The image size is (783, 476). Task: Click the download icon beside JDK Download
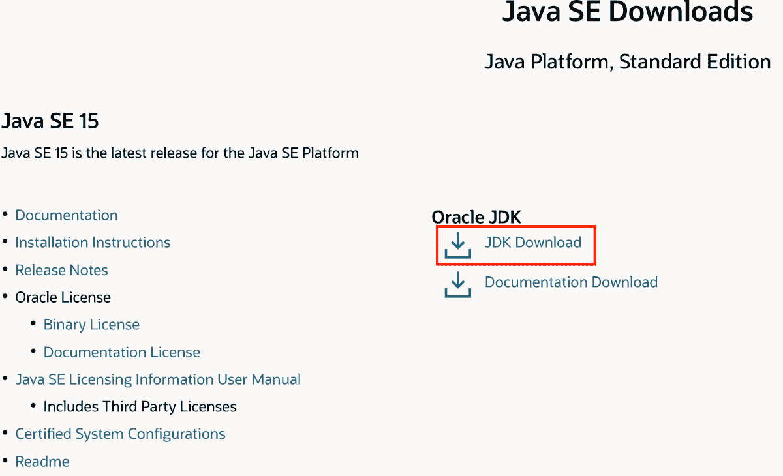(457, 246)
